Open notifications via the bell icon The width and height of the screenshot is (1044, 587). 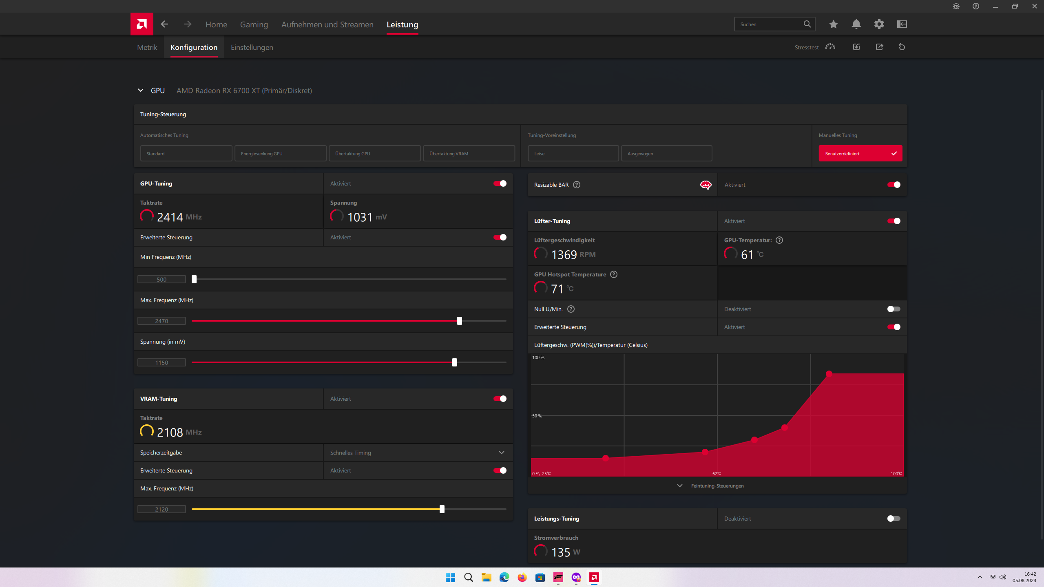(856, 24)
